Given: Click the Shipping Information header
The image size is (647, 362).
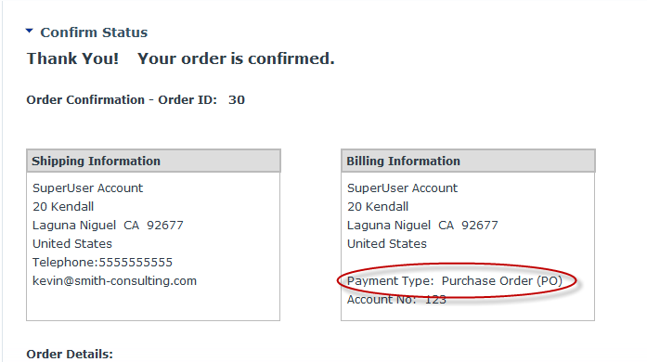Looking at the screenshot, I should tap(153, 161).
